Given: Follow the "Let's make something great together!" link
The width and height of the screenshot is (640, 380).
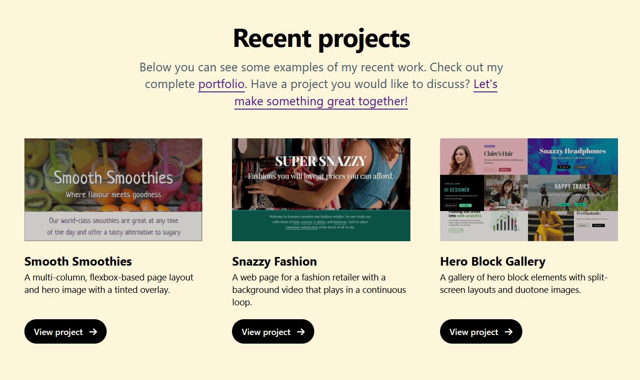Looking at the screenshot, I should point(321,101).
